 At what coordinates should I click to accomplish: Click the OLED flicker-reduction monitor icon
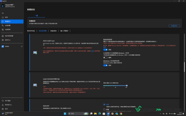(x=35, y=85)
